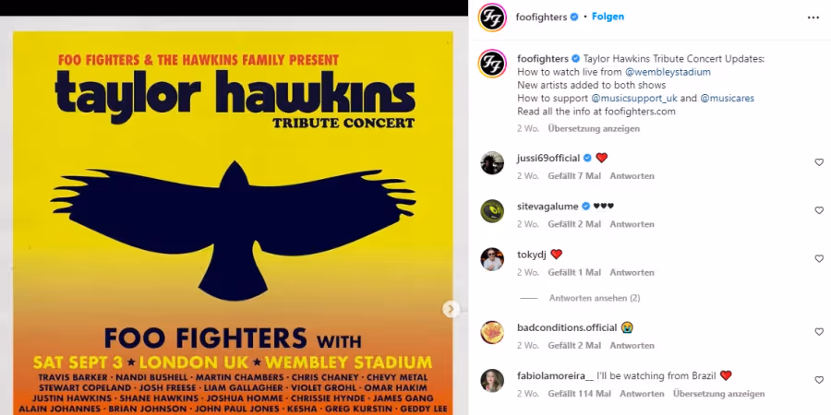The width and height of the screenshot is (831, 415).
Task: Open the three-dots more options menu
Action: point(813,18)
